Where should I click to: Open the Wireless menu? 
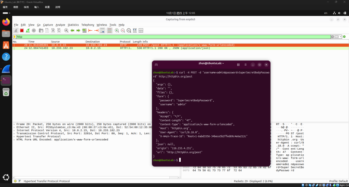tap(102, 25)
